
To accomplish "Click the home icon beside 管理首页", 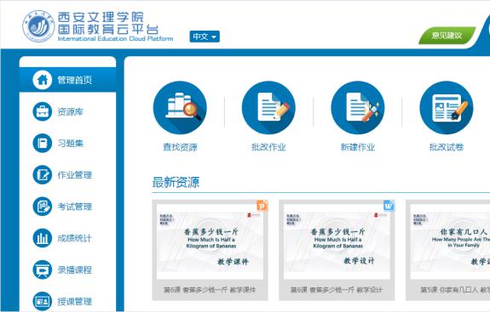I will (43, 80).
